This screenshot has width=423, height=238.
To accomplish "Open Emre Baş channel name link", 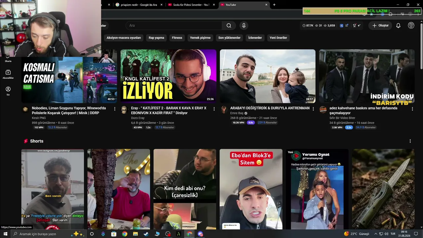I will pyautogui.click(x=237, y=113).
